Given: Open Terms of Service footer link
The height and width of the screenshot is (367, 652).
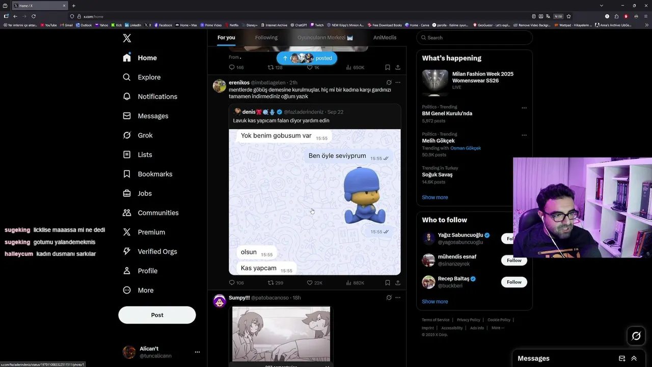Looking at the screenshot, I should [436, 320].
